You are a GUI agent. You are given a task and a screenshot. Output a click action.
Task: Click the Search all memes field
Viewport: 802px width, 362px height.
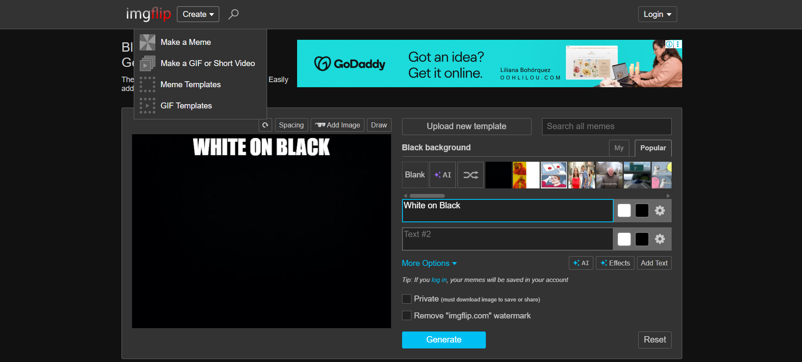click(x=606, y=127)
